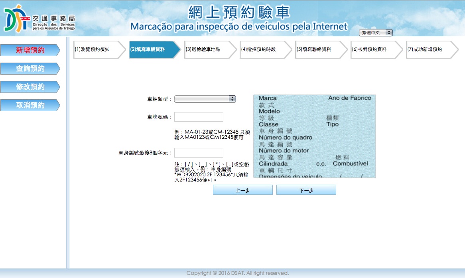Click step (7) 成功新增預約
This screenshot has width=465, height=278.
428,50
